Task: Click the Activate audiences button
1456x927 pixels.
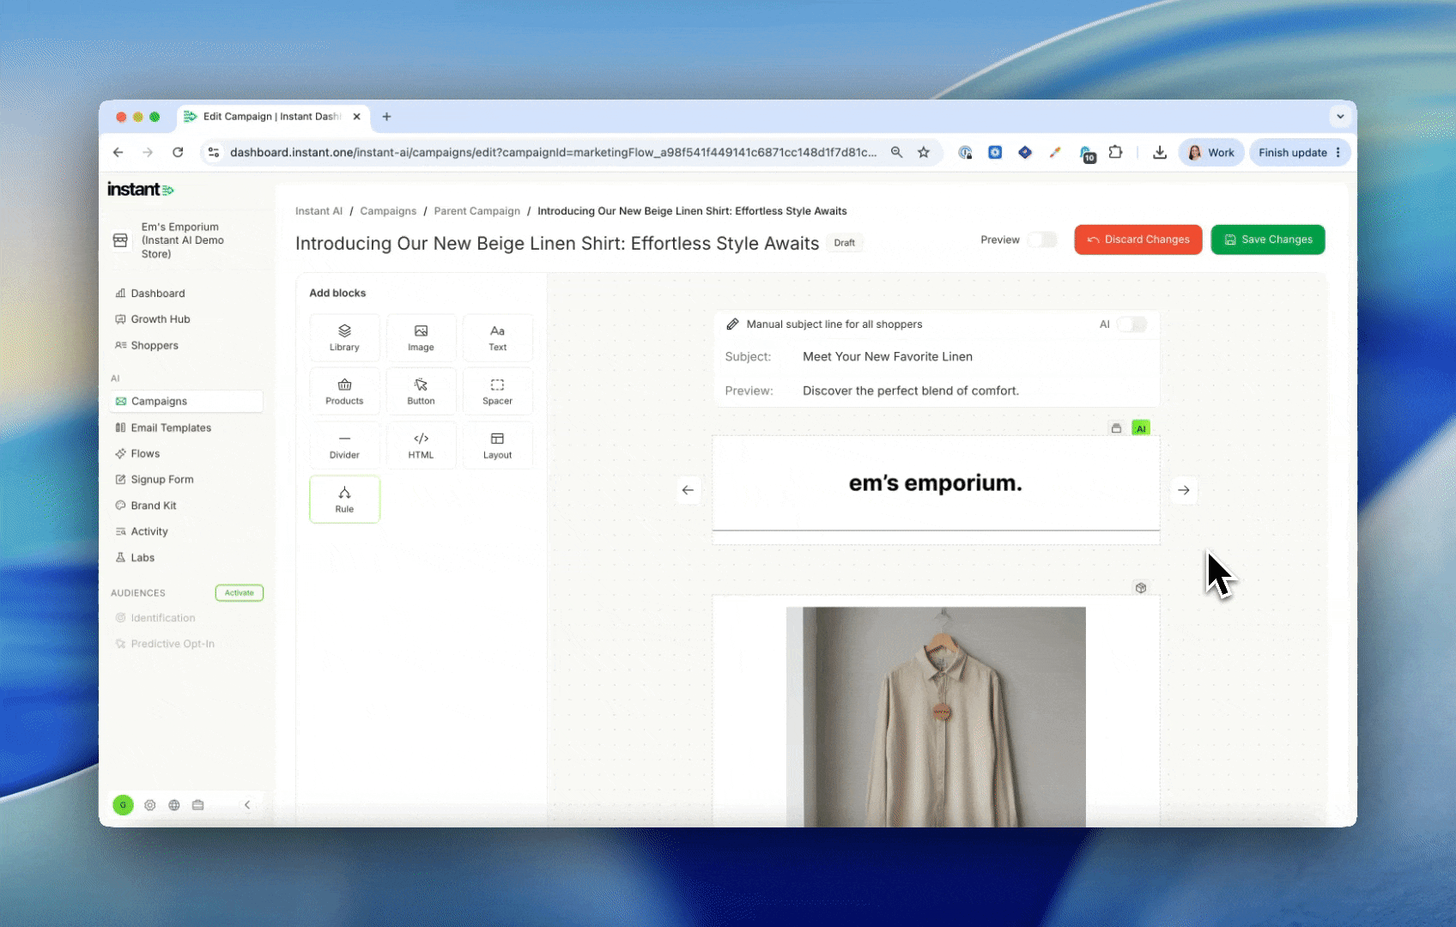Action: tap(239, 593)
